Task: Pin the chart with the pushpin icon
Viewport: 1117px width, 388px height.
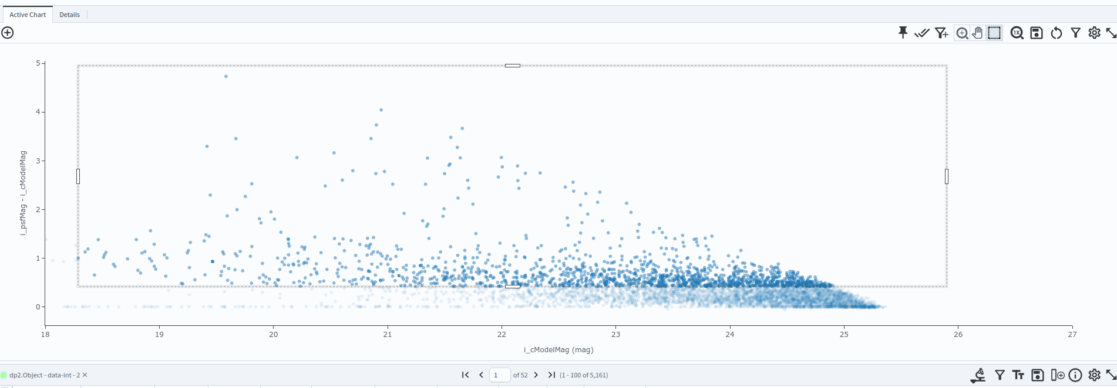Action: 903,33
